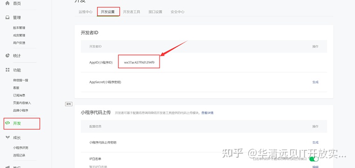Switch to the 运维中心 tab
This screenshot has height=168, width=355.
pyautogui.click(x=85, y=12)
